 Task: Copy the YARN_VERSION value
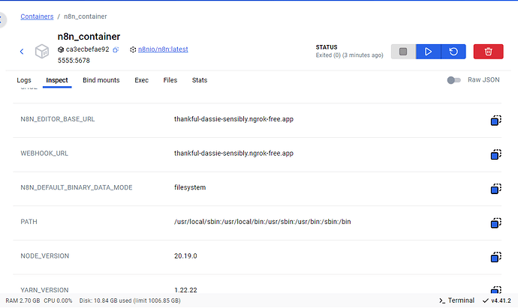(496, 290)
